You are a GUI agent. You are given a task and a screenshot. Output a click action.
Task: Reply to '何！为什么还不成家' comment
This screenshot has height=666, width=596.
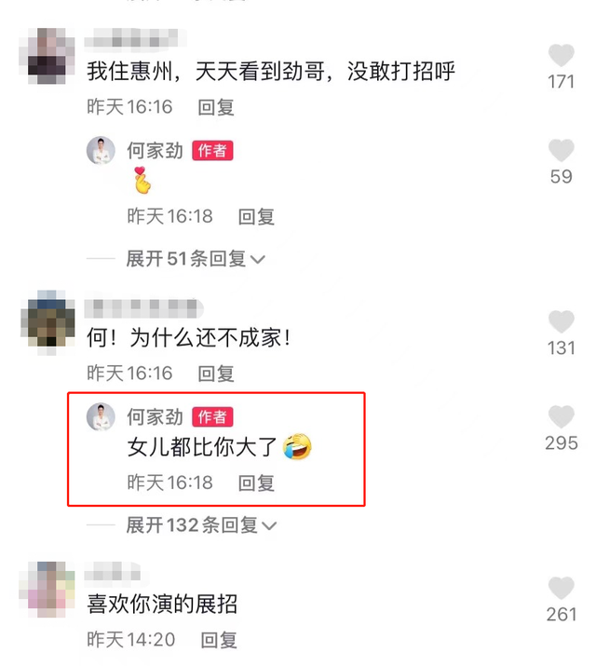(x=216, y=374)
